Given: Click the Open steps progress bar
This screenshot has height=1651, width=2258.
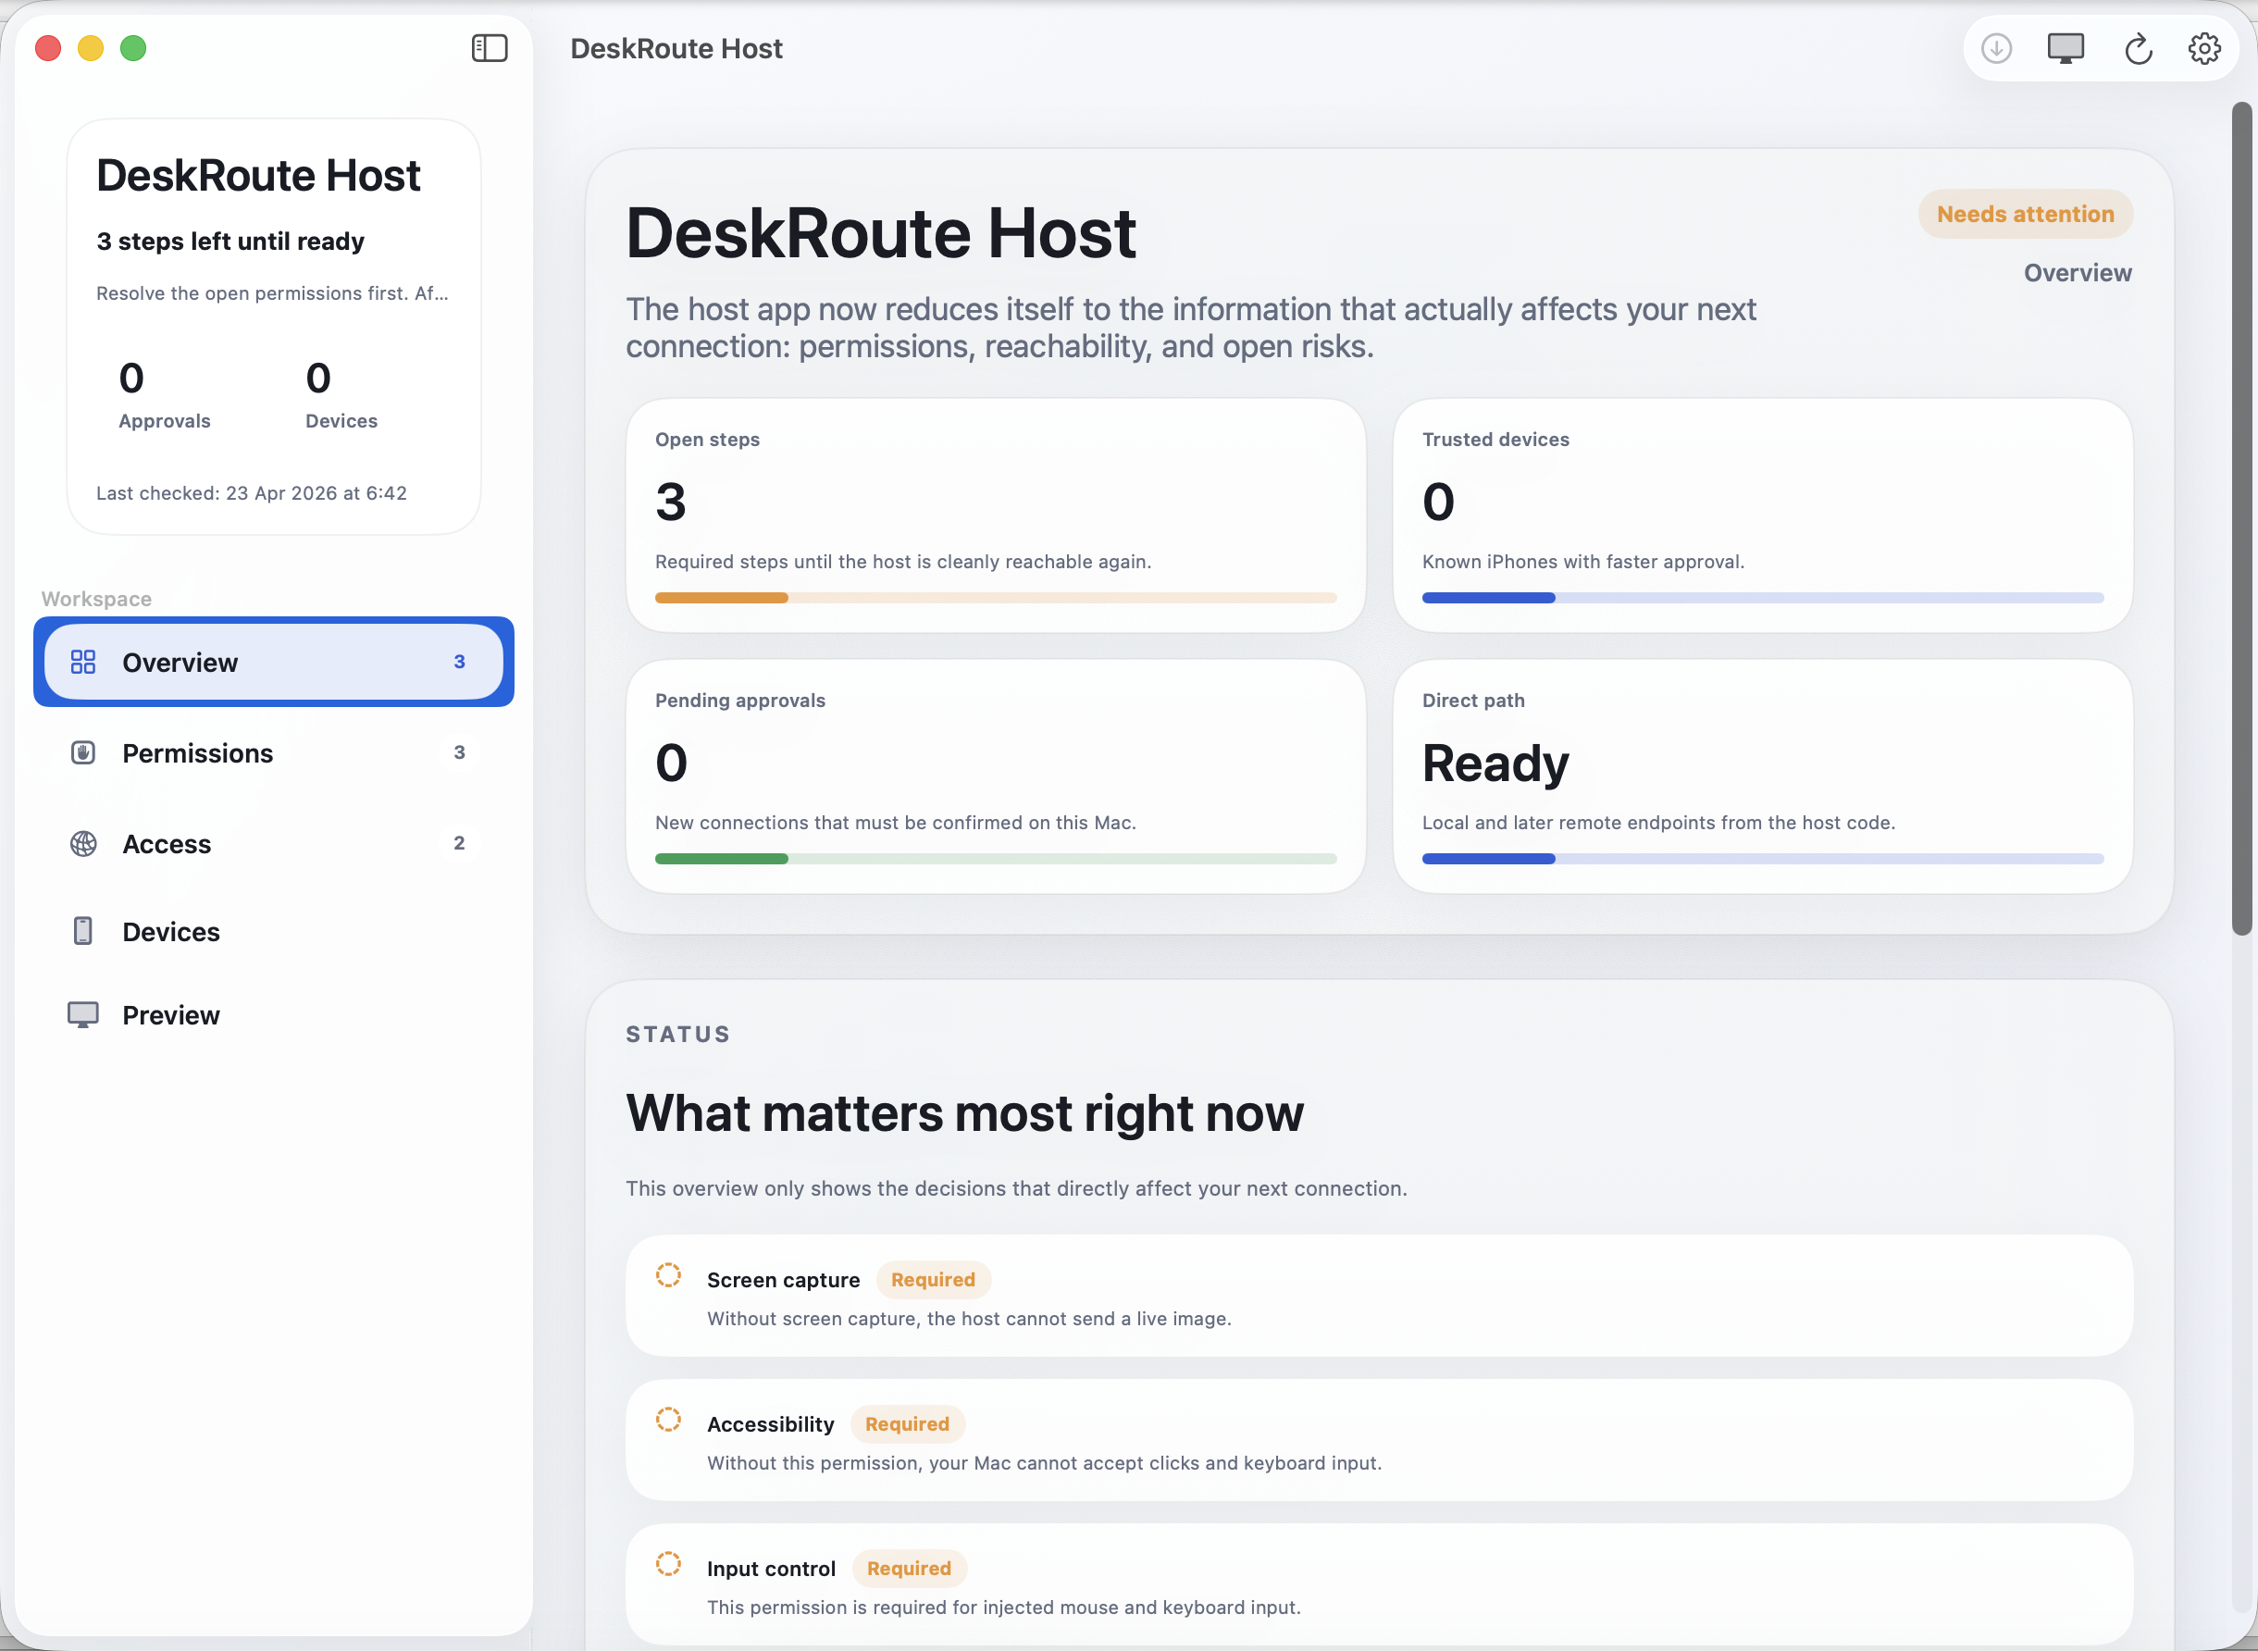Looking at the screenshot, I should click(995, 597).
